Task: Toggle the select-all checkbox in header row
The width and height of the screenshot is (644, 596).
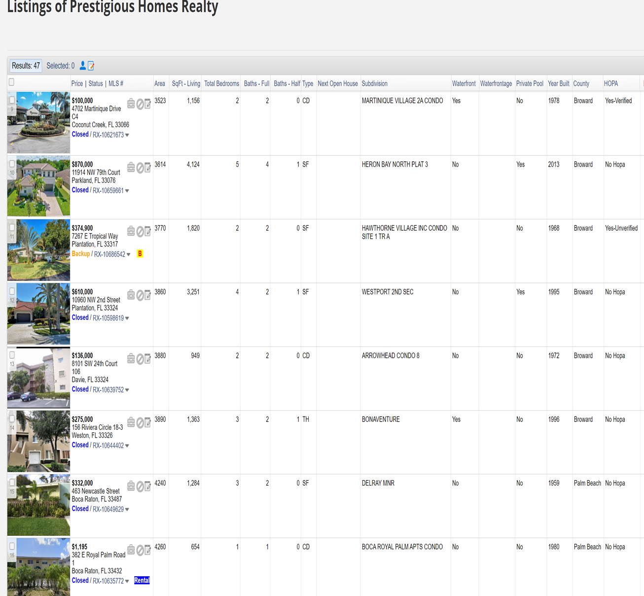Action: [x=11, y=82]
